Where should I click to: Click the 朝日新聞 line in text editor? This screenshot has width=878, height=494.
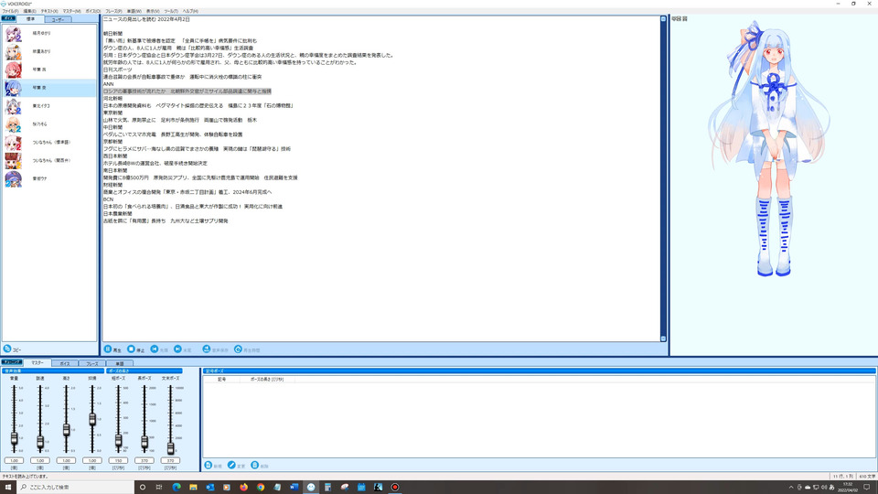[x=112, y=34]
